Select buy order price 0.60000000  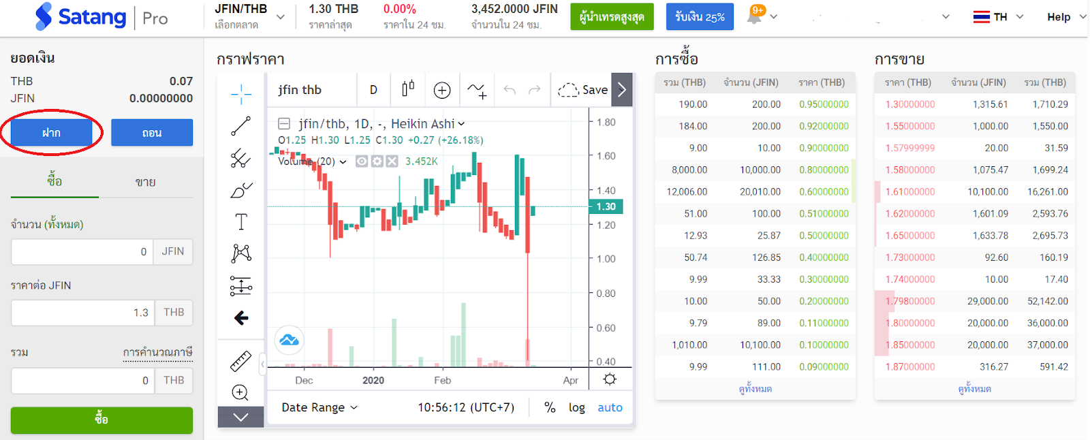(824, 191)
